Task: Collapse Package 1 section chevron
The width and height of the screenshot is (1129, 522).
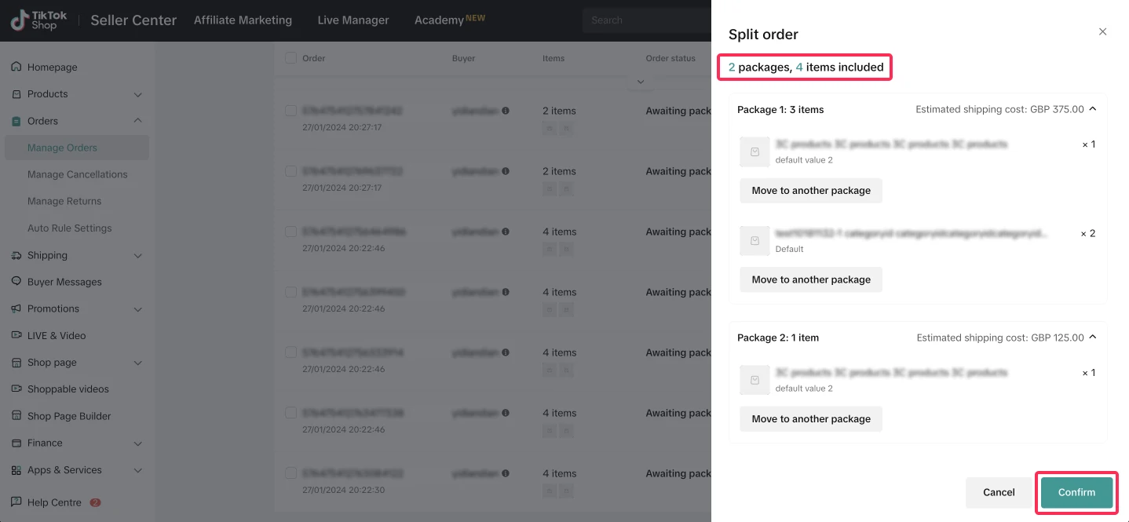Action: click(x=1092, y=109)
